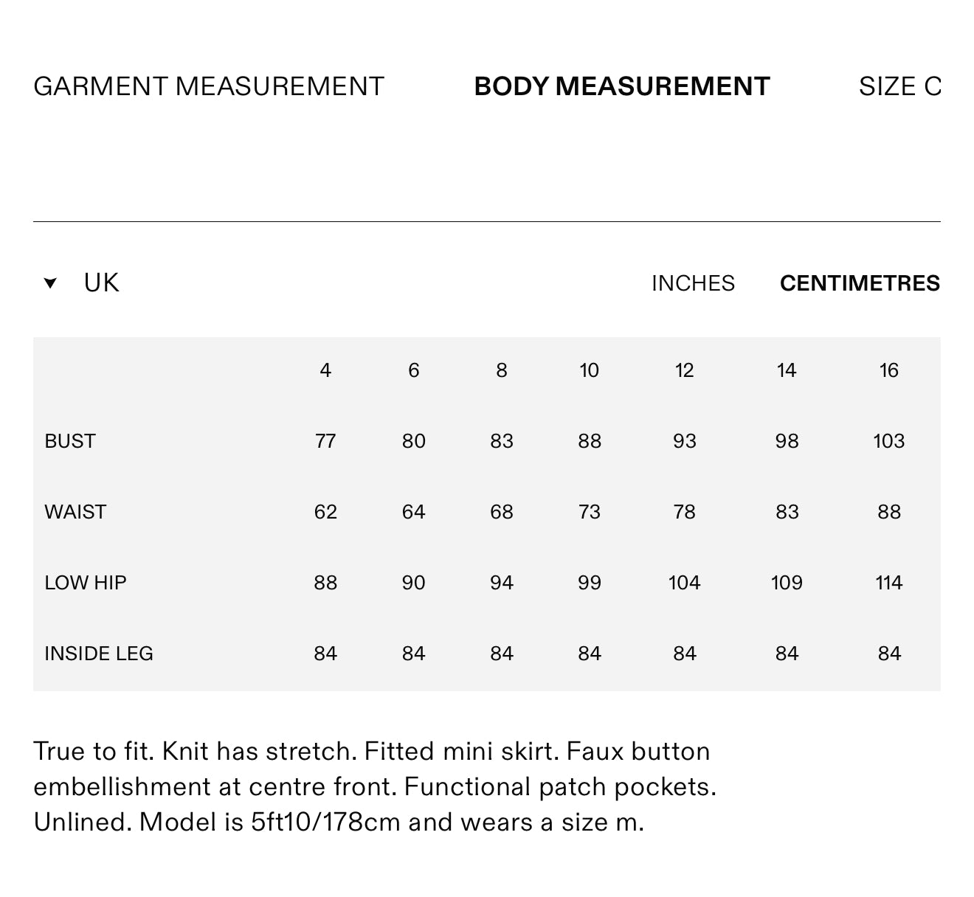
Task: Open the partially visible Size C tab
Action: click(x=899, y=86)
